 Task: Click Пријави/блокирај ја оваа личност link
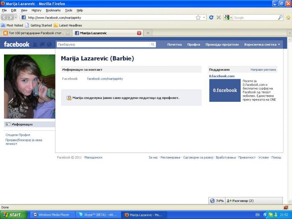point(24,142)
